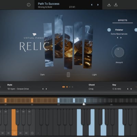Go to the previous preset with left arrow

point(92,5)
